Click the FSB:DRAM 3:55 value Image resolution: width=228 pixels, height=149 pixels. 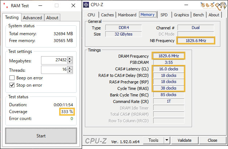pos(168,62)
